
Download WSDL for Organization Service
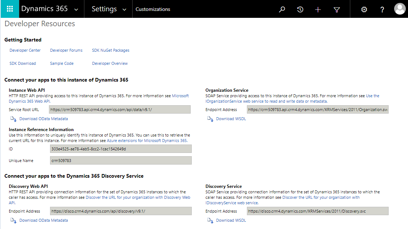[x=231, y=119]
